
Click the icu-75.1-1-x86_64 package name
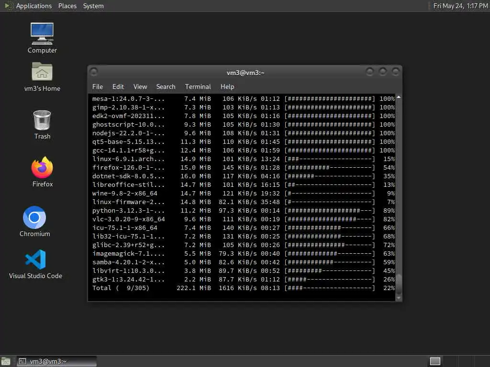click(124, 228)
